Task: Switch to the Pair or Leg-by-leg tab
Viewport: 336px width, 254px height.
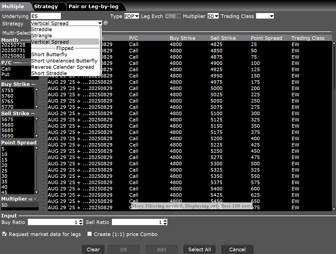Action: pos(93,7)
